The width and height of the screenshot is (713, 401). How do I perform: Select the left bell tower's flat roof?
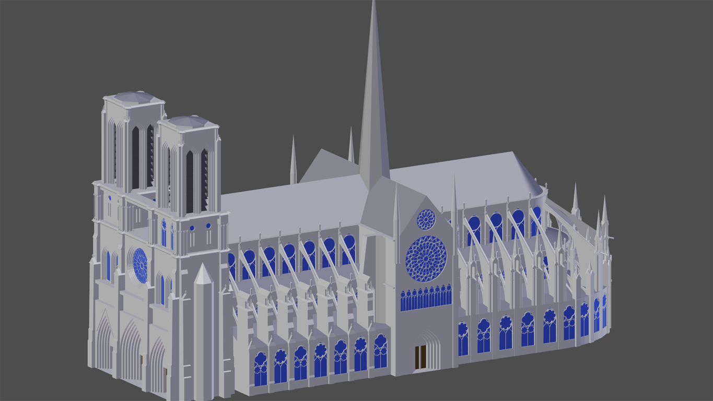(134, 98)
